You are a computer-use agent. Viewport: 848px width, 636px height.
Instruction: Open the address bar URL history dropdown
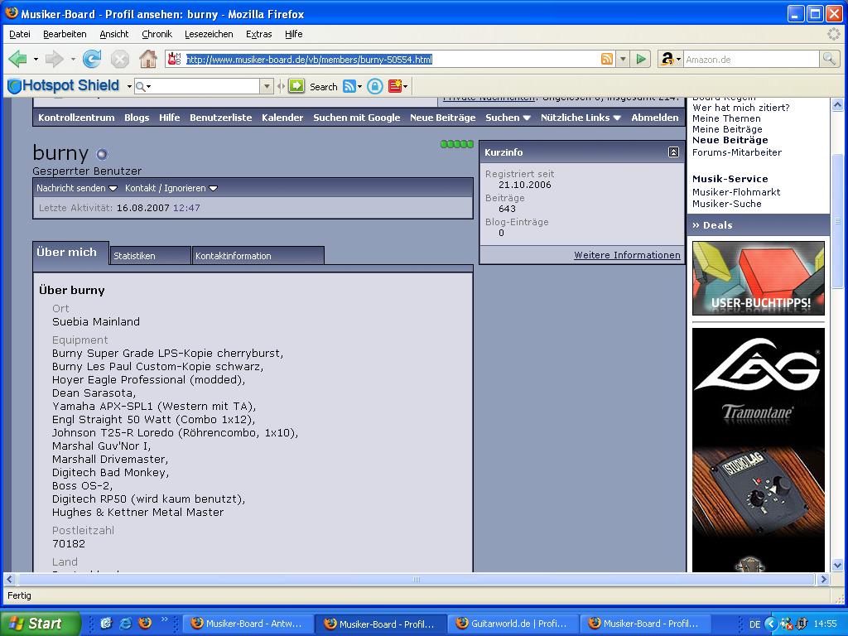(623, 59)
